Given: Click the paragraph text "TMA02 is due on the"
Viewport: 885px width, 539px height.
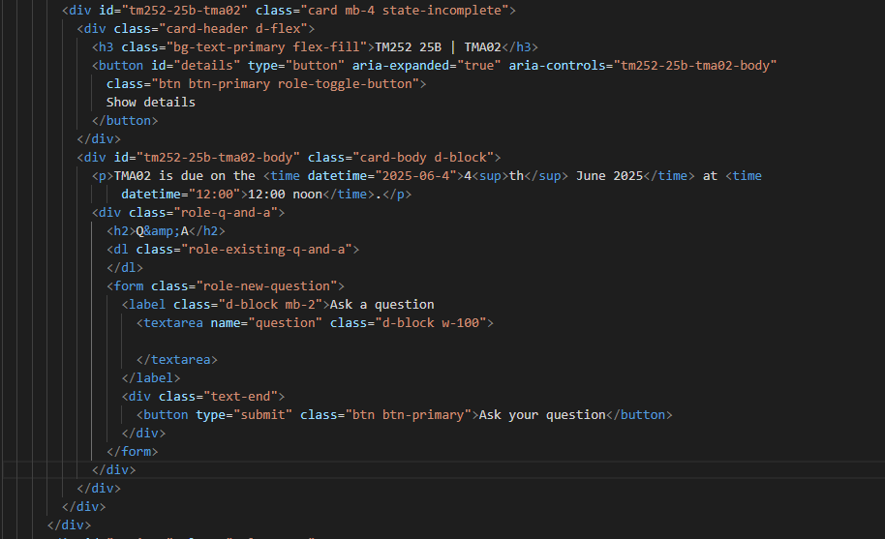Looking at the screenshot, I should coord(185,176).
